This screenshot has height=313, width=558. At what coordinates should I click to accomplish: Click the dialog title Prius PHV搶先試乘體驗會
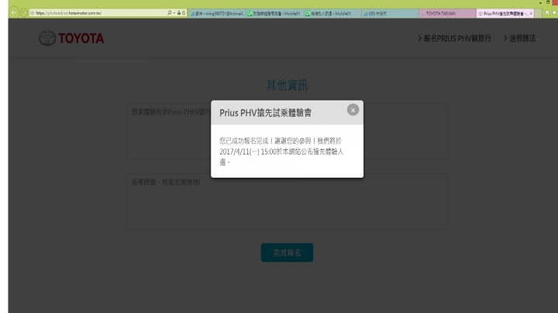point(266,113)
